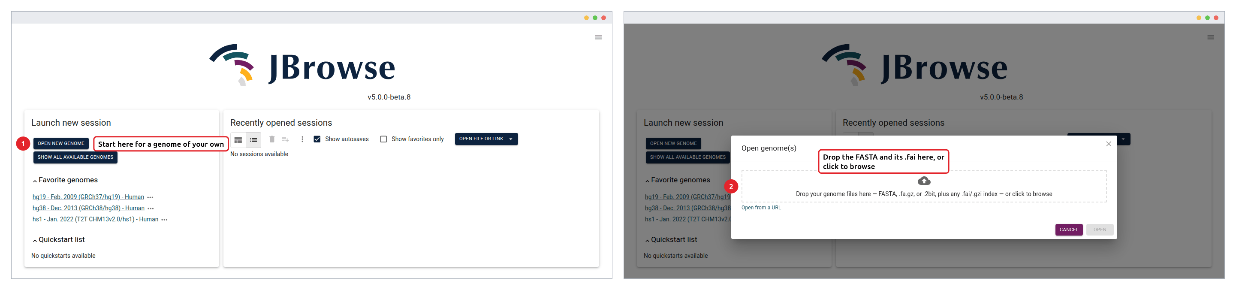Click the OPEN button in genome dialog

tap(1099, 230)
